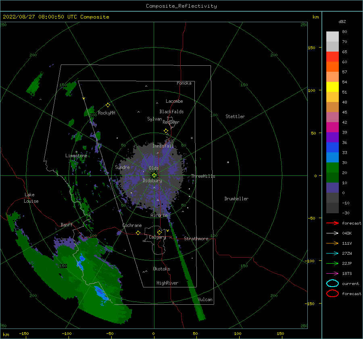Click the Lake Louise label
363x339 pixels.
point(31,198)
